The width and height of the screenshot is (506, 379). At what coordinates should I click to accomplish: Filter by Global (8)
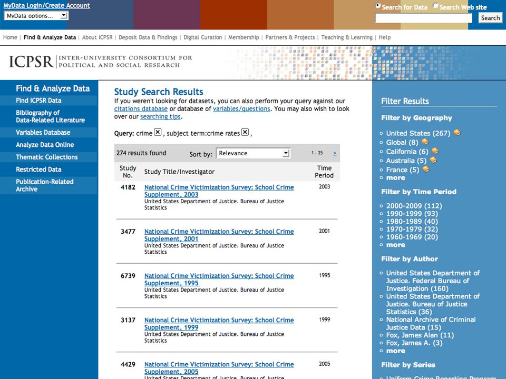[x=402, y=143]
